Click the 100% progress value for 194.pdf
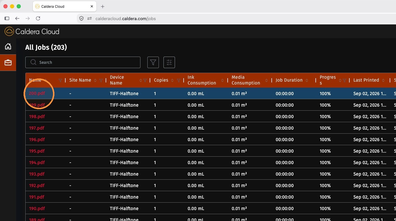The width and height of the screenshot is (396, 221). click(x=325, y=162)
